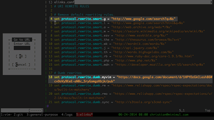214x120 pixels.
Task: Click line number 21 in the gutter
Action: coord(50,102)
